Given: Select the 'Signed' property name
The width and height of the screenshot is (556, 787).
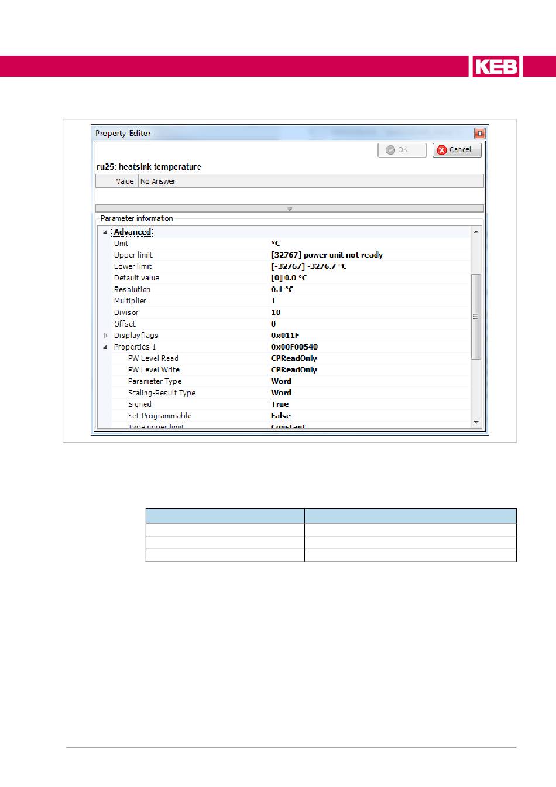Looking at the screenshot, I should coord(140,405).
